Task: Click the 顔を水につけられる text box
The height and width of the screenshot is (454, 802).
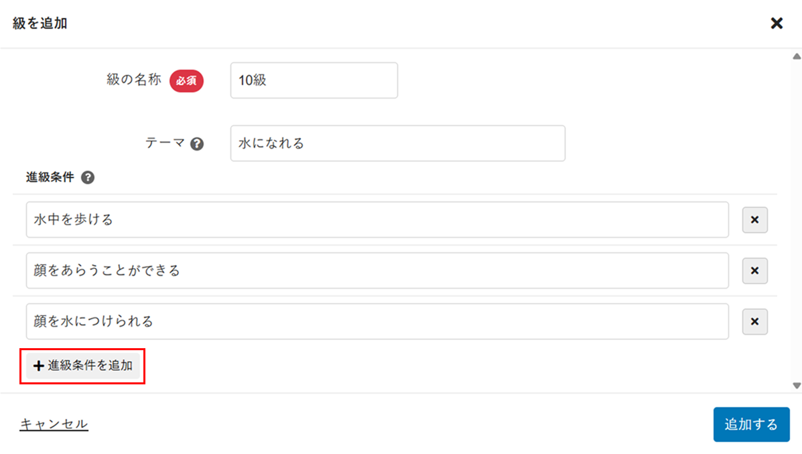Action: 377,321
